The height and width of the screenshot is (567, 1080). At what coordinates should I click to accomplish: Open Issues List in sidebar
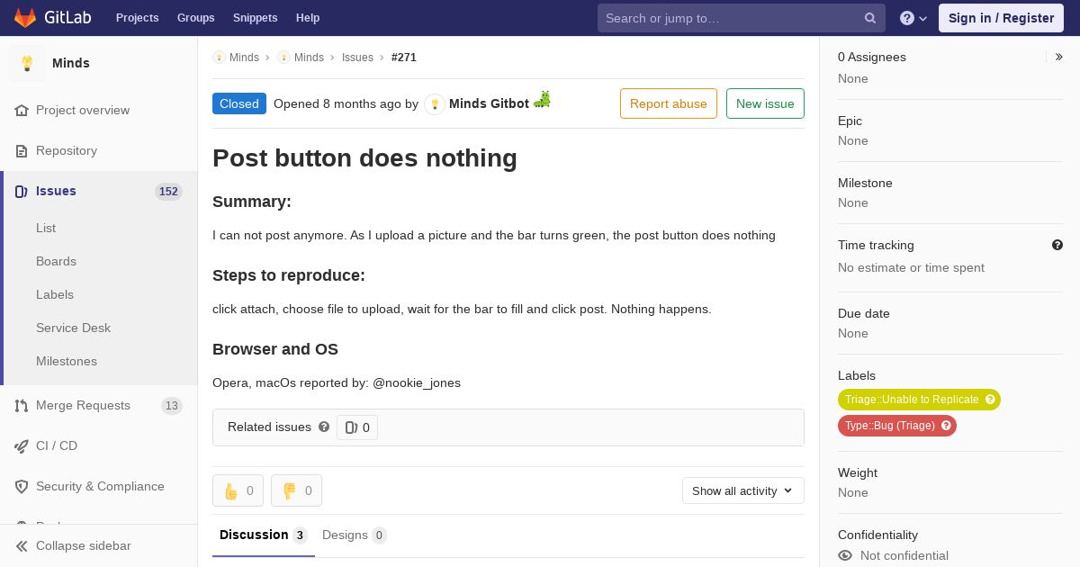(x=46, y=228)
